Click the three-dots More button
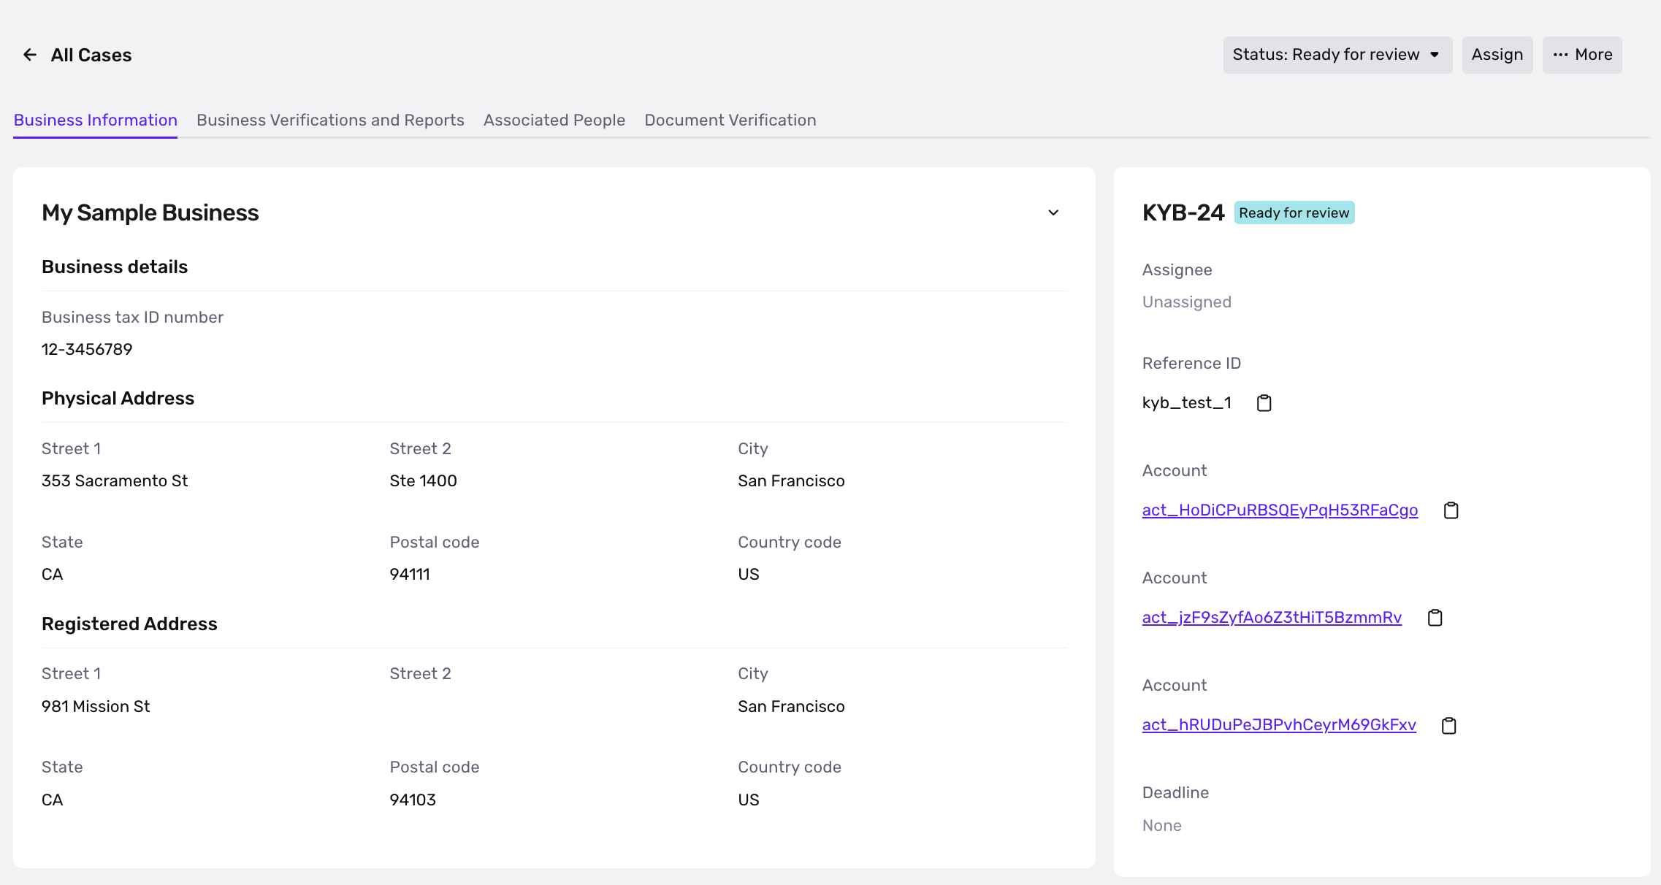 pos(1581,55)
